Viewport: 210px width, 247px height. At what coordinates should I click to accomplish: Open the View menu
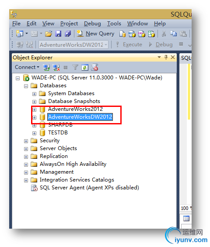(48, 24)
